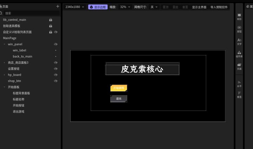
Task: Apply 水平 horizontal alignment
Action: [239, 83]
